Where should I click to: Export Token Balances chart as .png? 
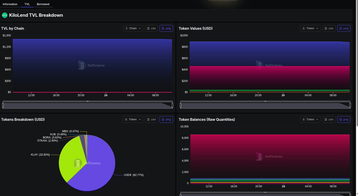click(x=344, y=119)
